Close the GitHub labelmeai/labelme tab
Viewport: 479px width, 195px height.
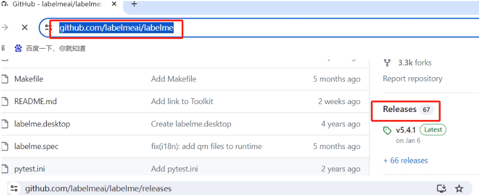click(x=114, y=4)
